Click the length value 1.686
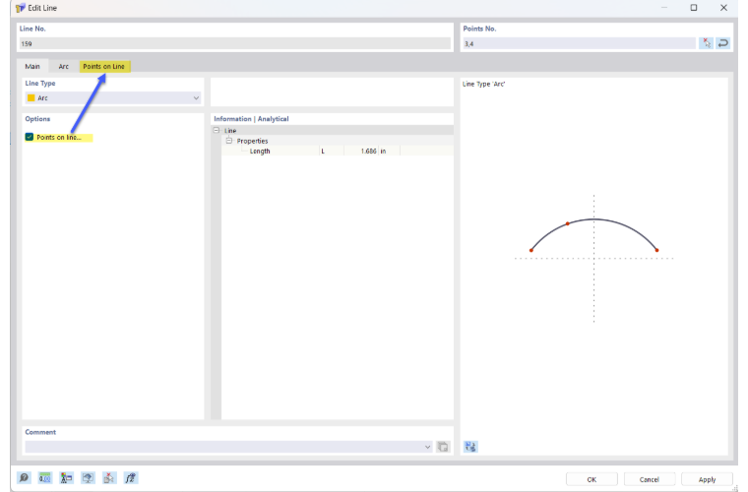Viewport: 748px width, 492px height. (x=368, y=152)
